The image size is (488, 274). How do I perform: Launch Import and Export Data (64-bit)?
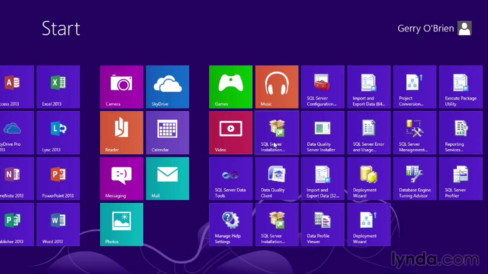369,87
